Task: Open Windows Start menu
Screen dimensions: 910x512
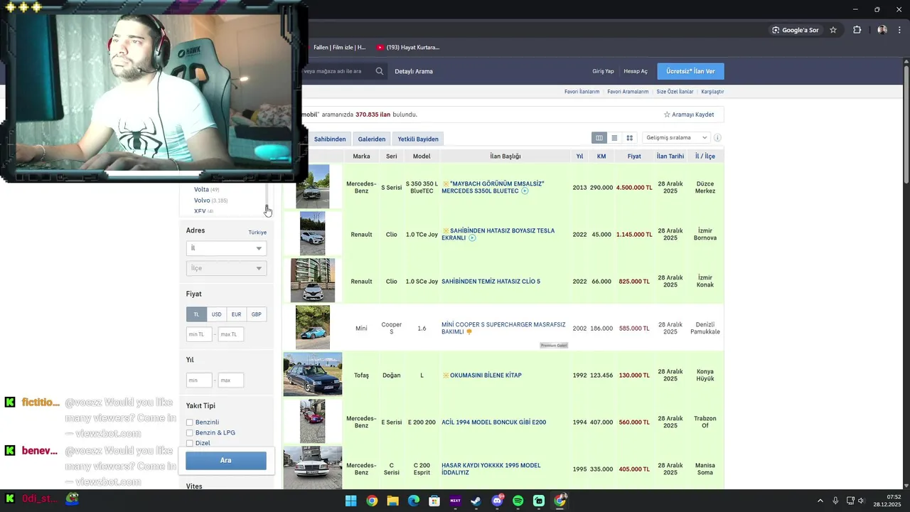Action: tap(350, 501)
